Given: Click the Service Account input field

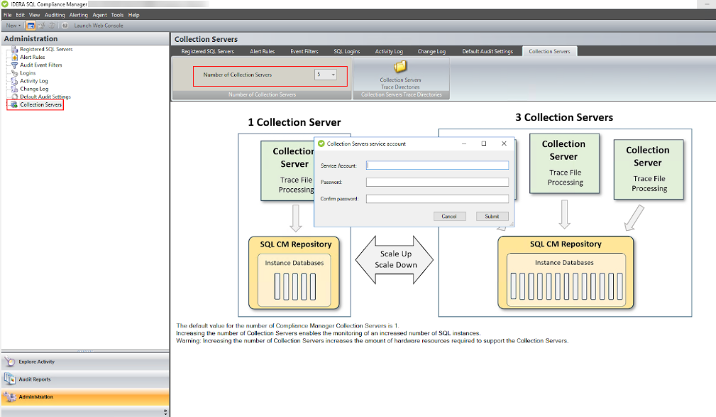Looking at the screenshot, I should point(437,165).
